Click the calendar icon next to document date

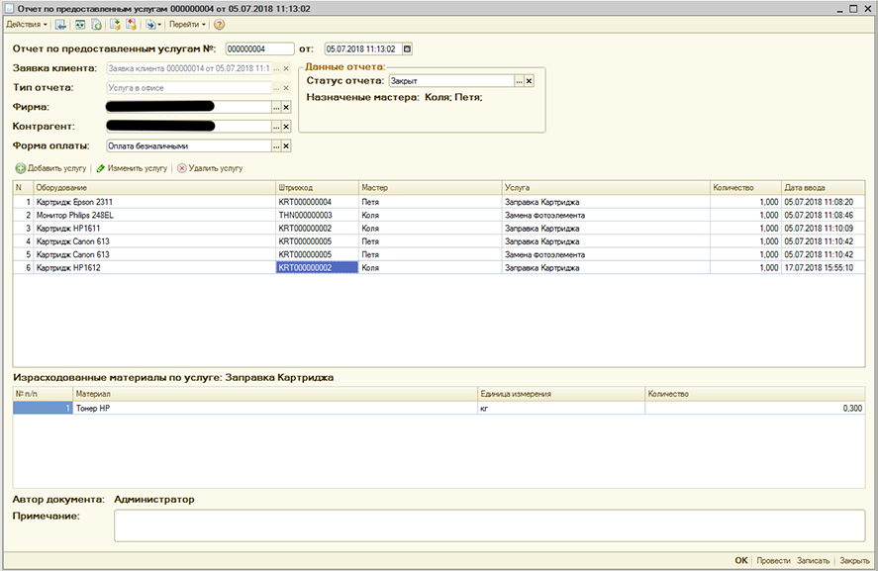[407, 48]
